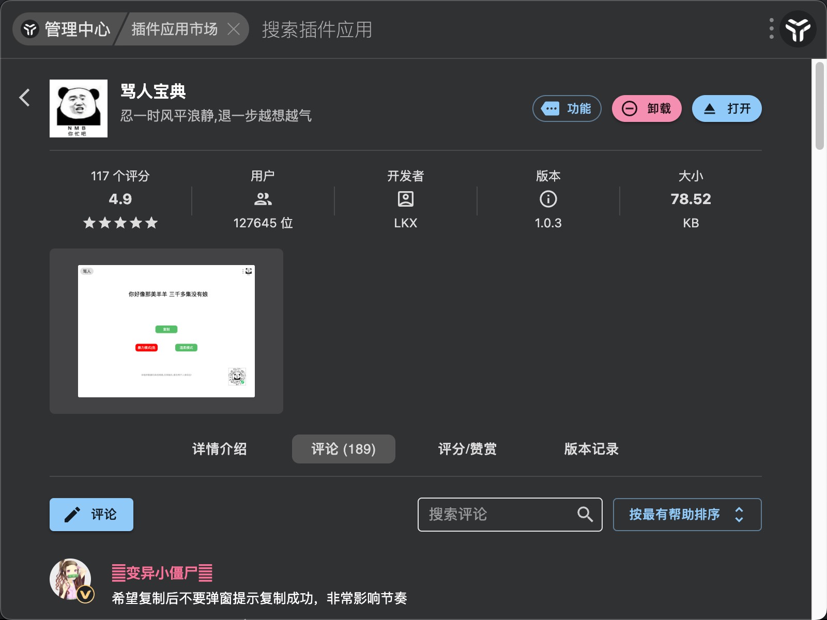Image resolution: width=827 pixels, height=620 pixels.
Task: Click the vertical scrollbar thumb
Action: pos(819,106)
